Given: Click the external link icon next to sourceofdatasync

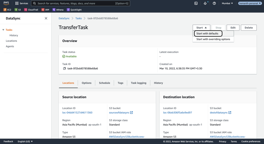Looking at the screenshot, I should (131, 113).
